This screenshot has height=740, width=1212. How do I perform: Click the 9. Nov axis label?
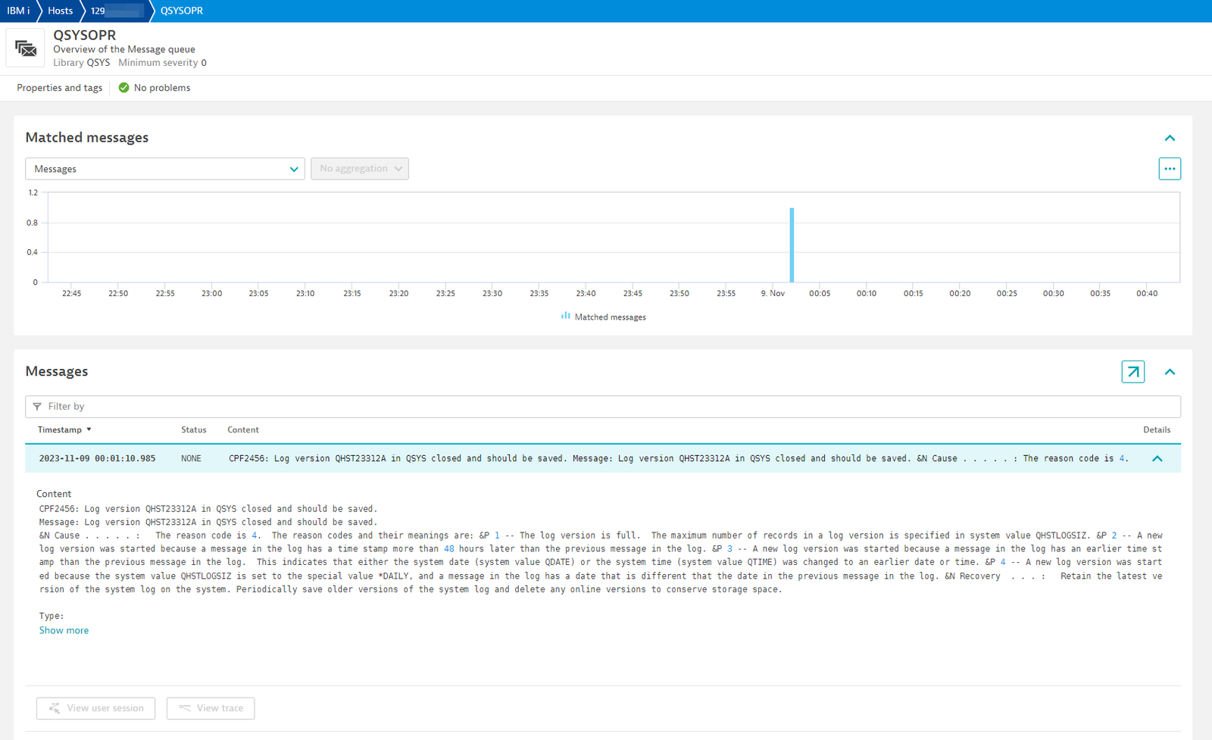pyautogui.click(x=773, y=294)
